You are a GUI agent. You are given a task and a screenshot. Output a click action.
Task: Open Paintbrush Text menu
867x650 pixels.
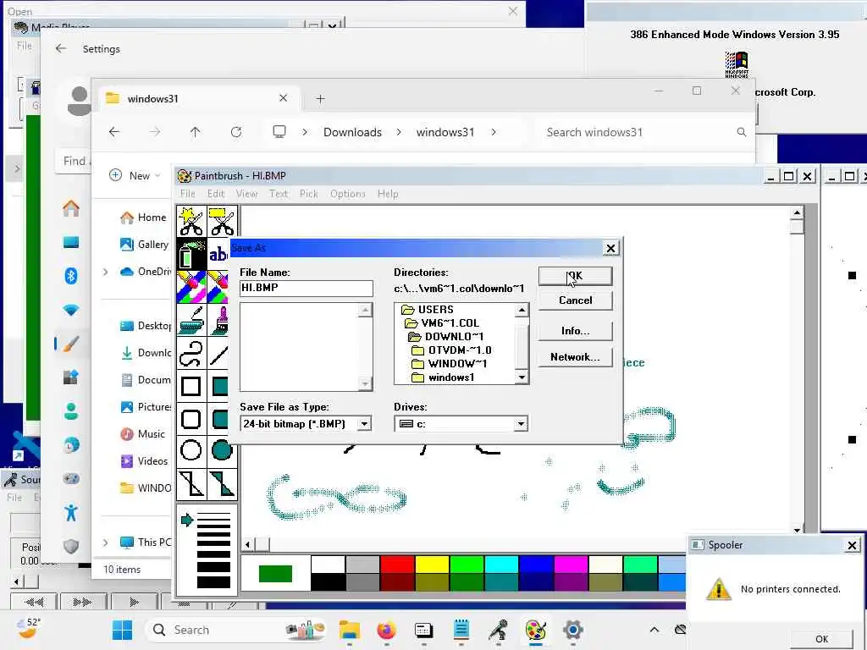point(279,194)
